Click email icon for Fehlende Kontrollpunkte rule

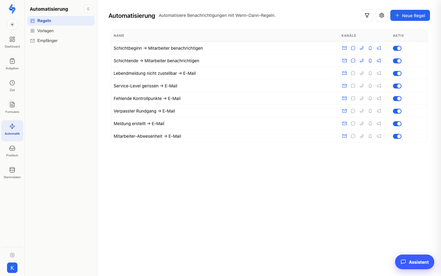[x=345, y=98]
